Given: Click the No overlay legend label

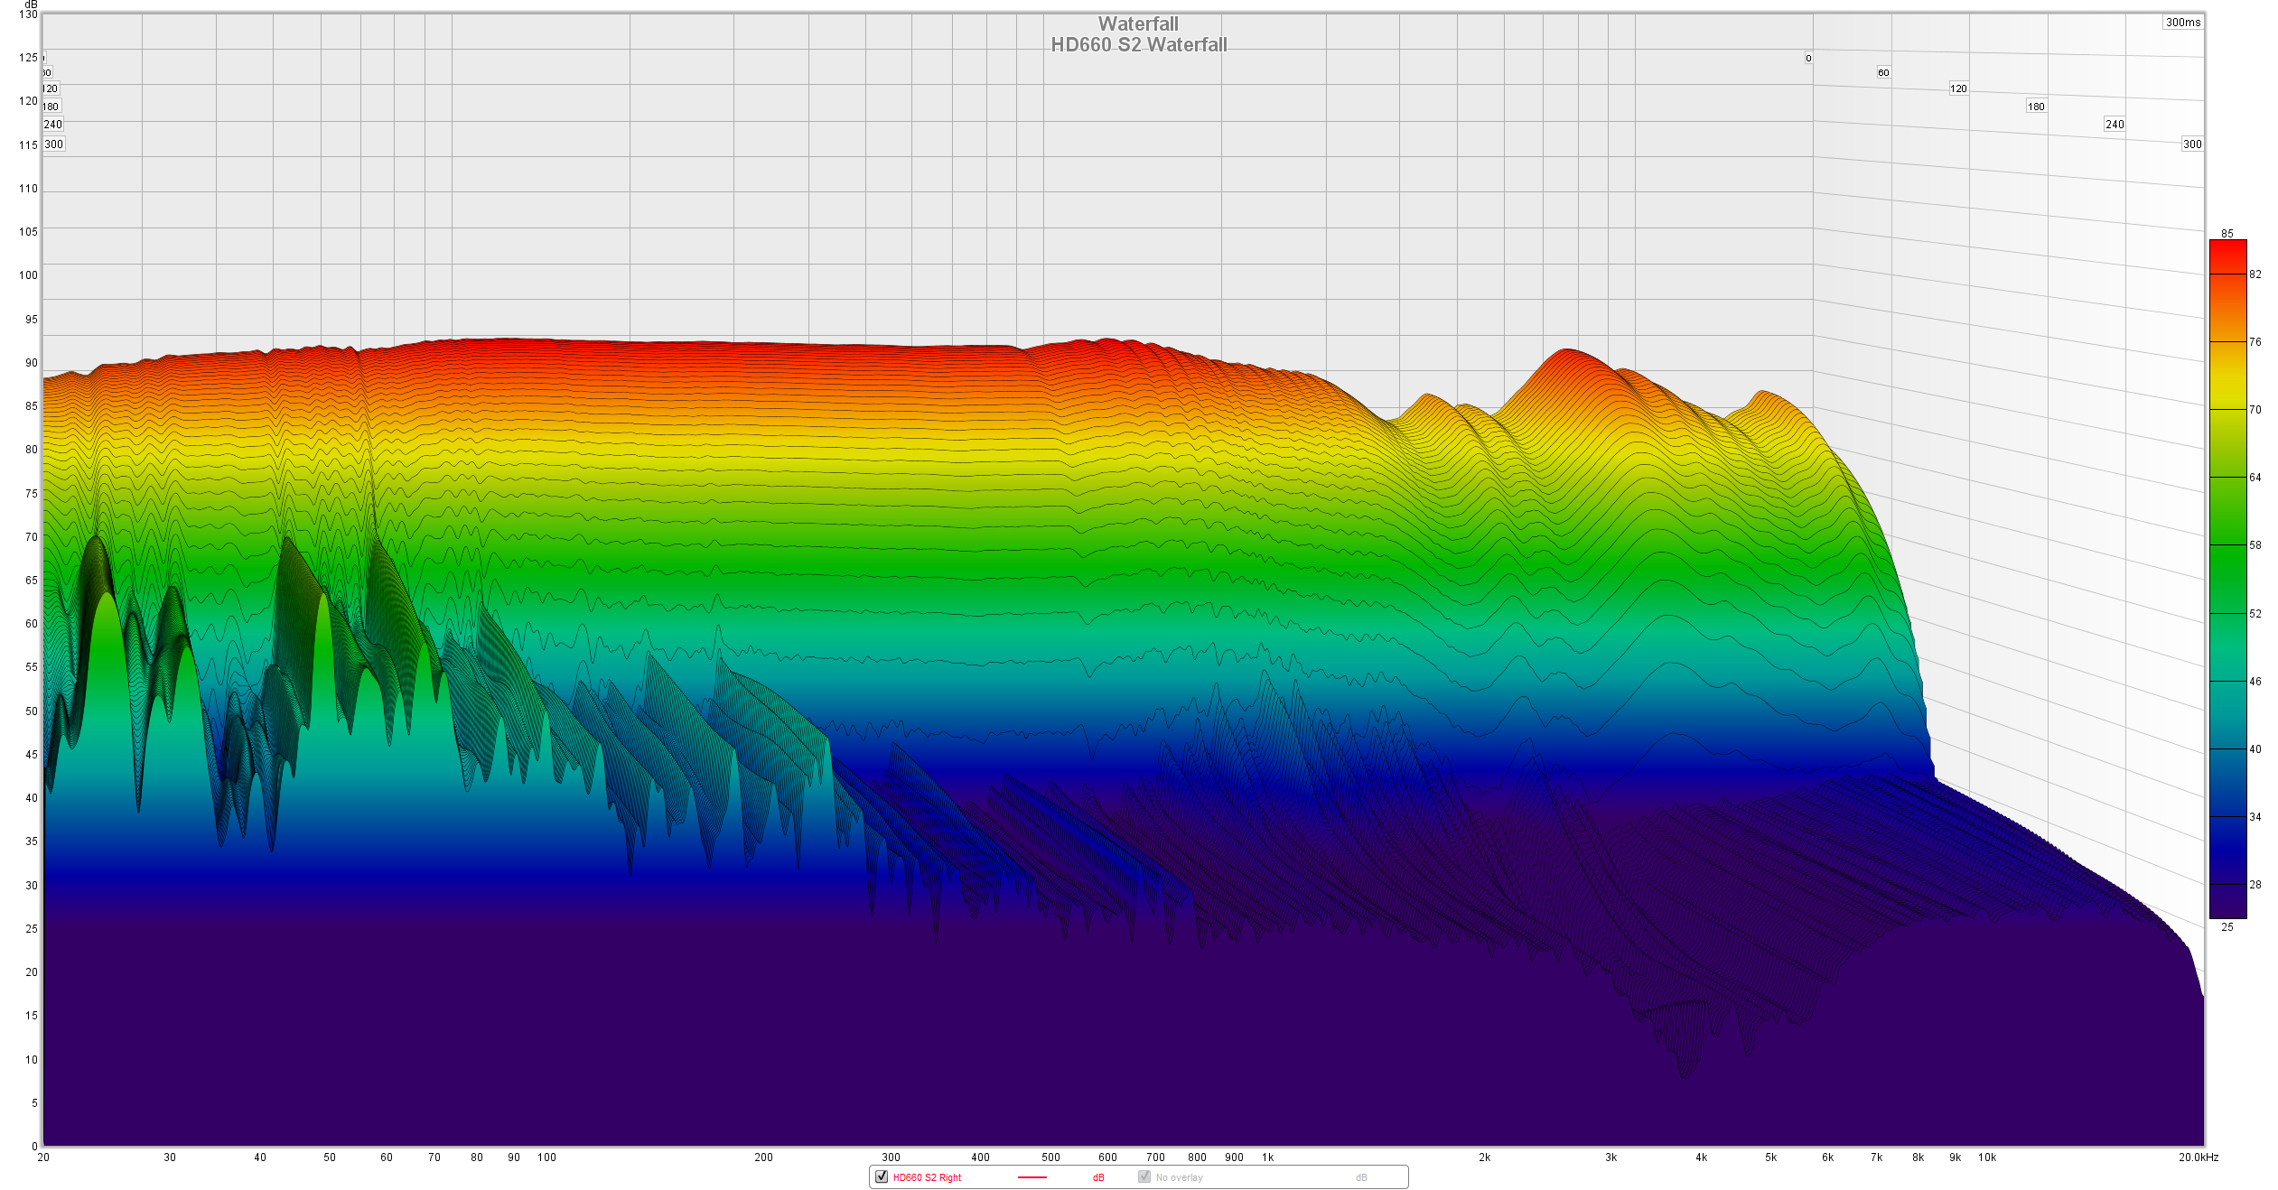Looking at the screenshot, I should [x=1179, y=1177].
